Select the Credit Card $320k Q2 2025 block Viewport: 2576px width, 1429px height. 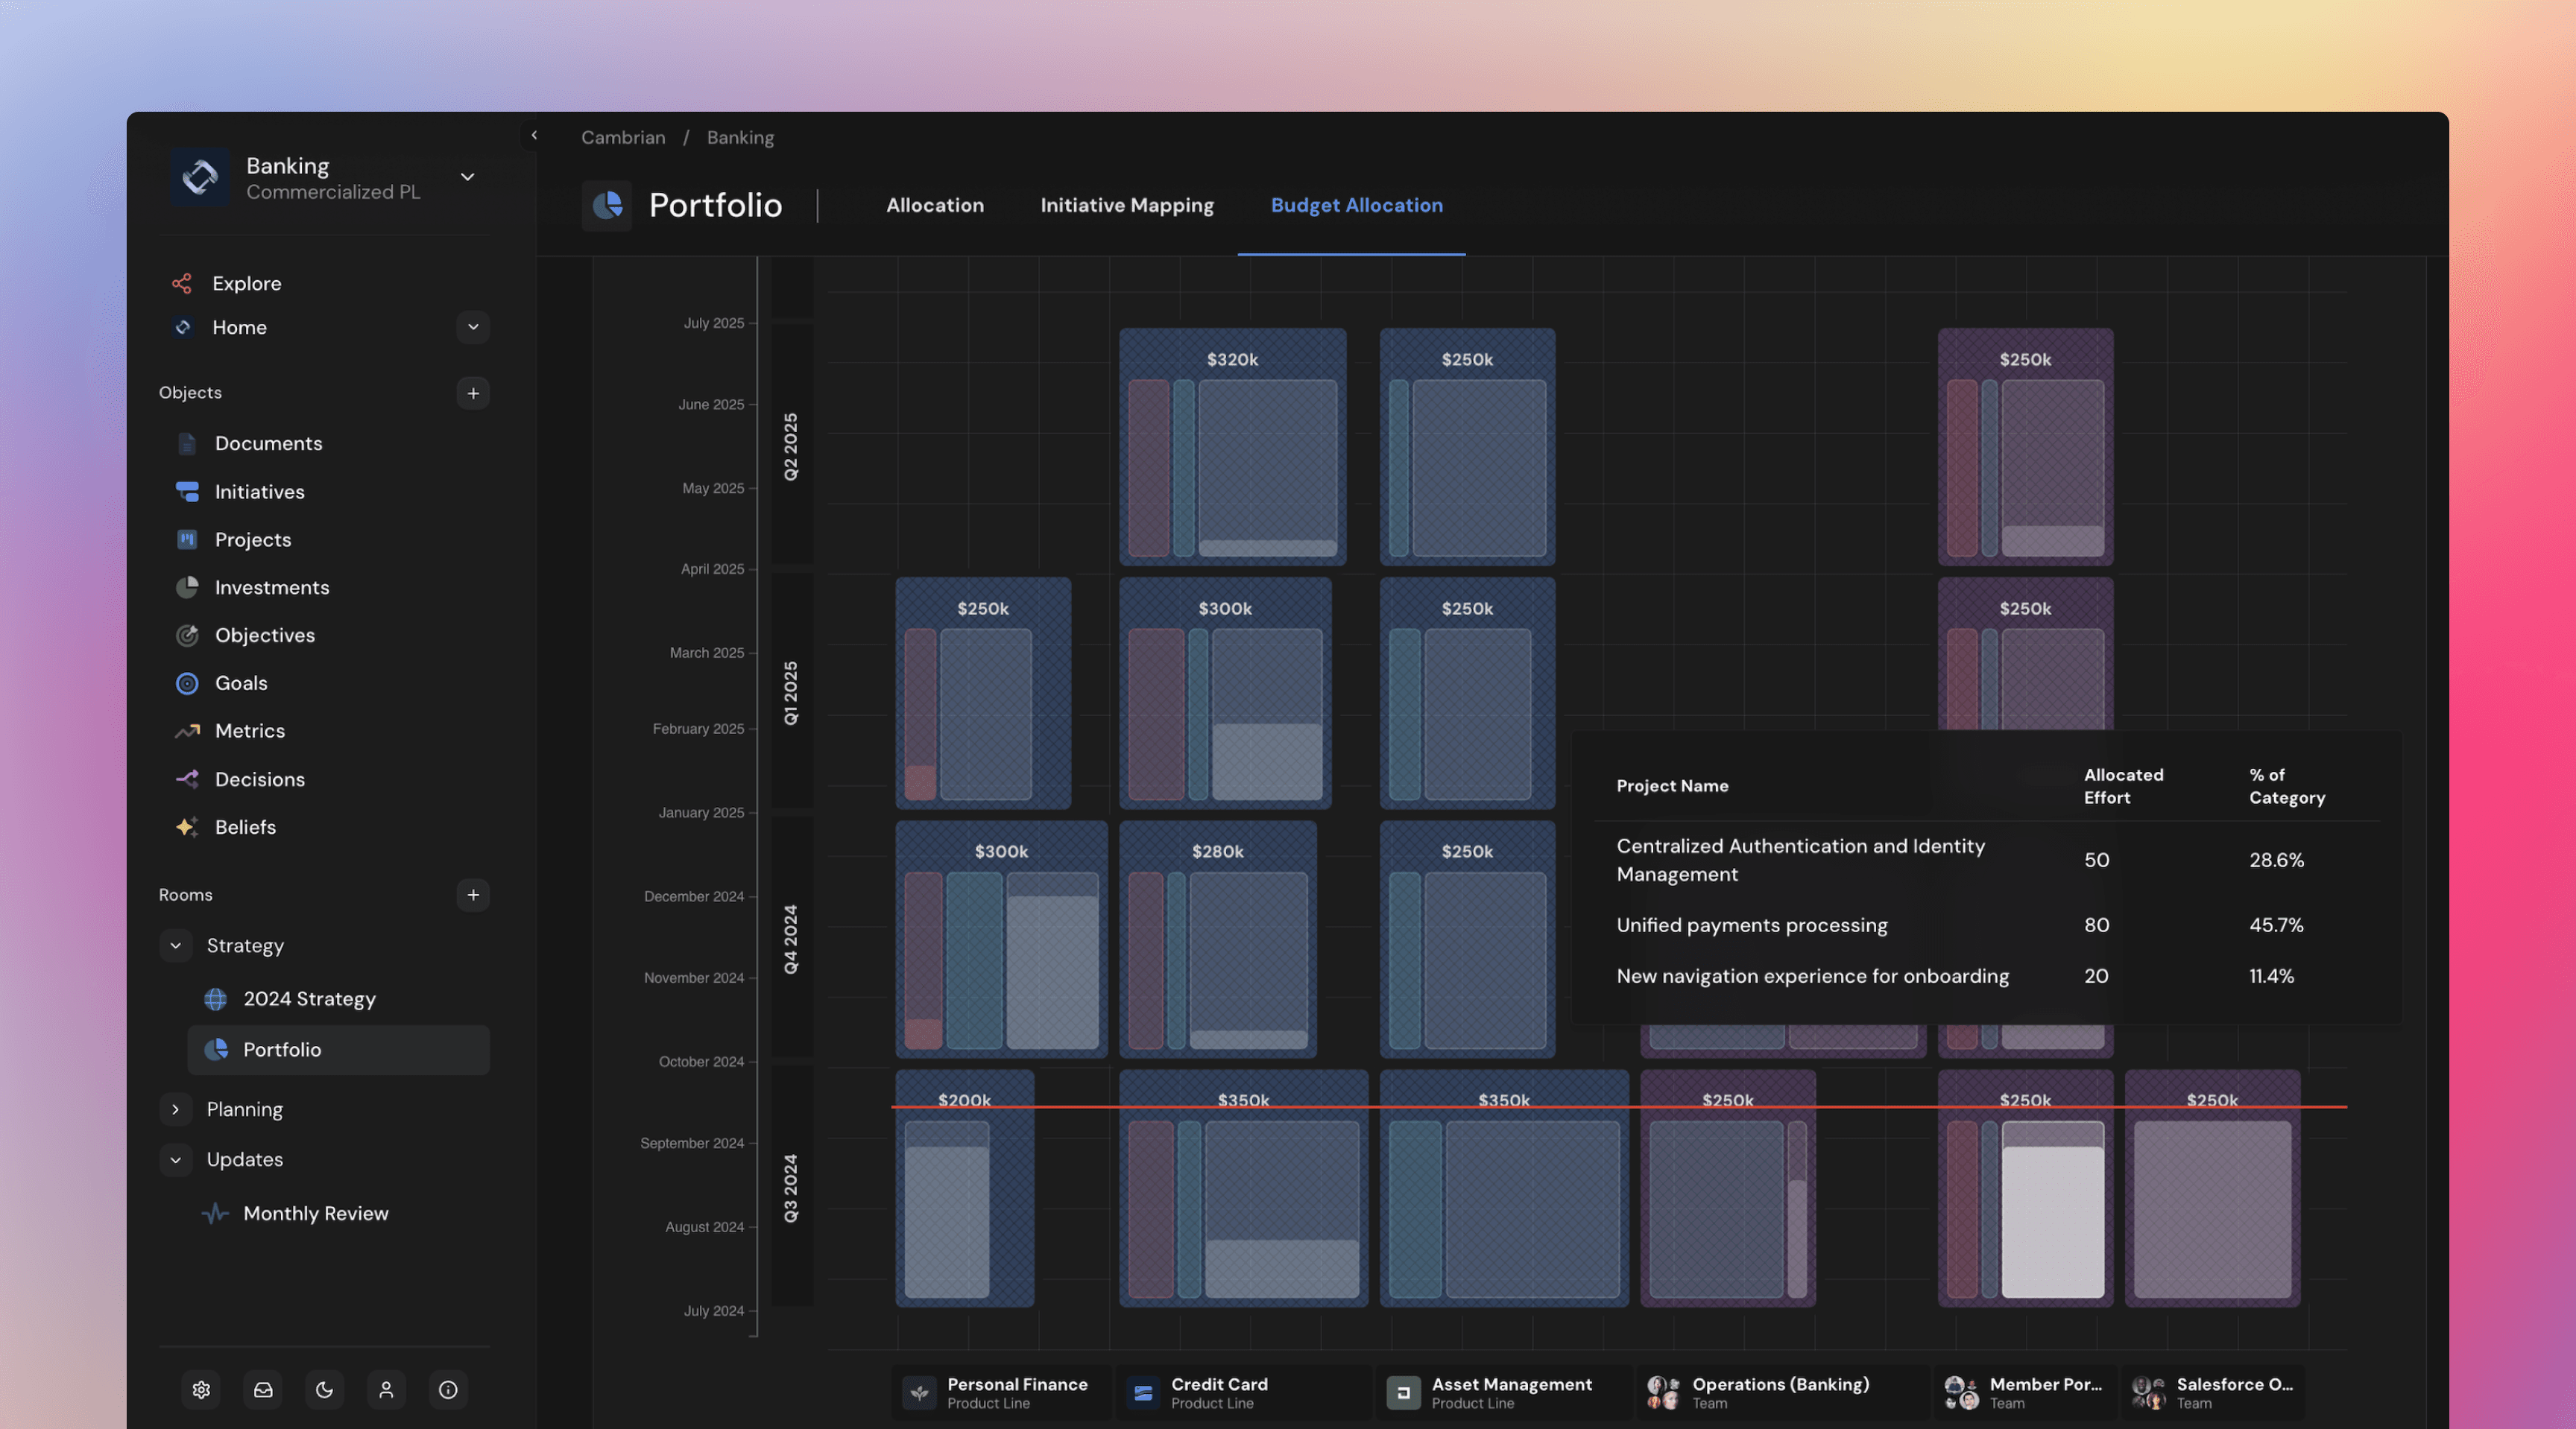click(x=1232, y=360)
